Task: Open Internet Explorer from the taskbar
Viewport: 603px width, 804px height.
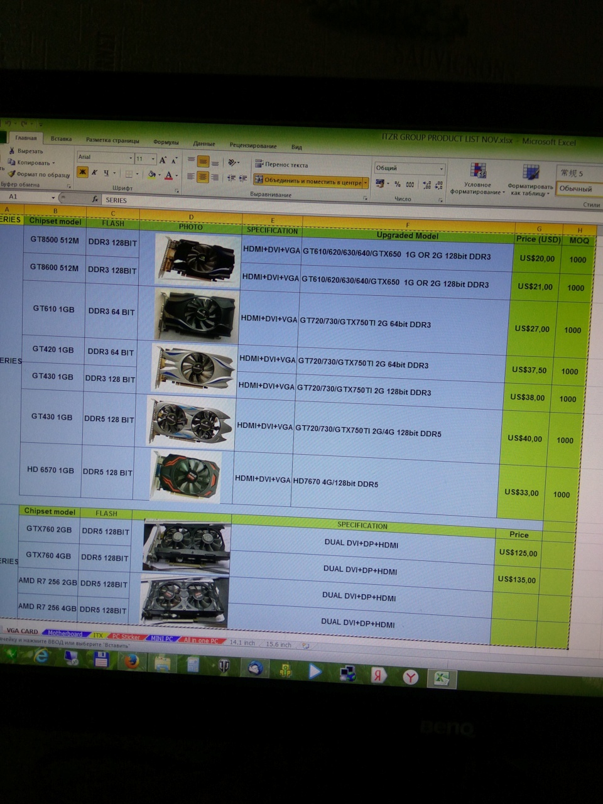Action: (x=41, y=656)
